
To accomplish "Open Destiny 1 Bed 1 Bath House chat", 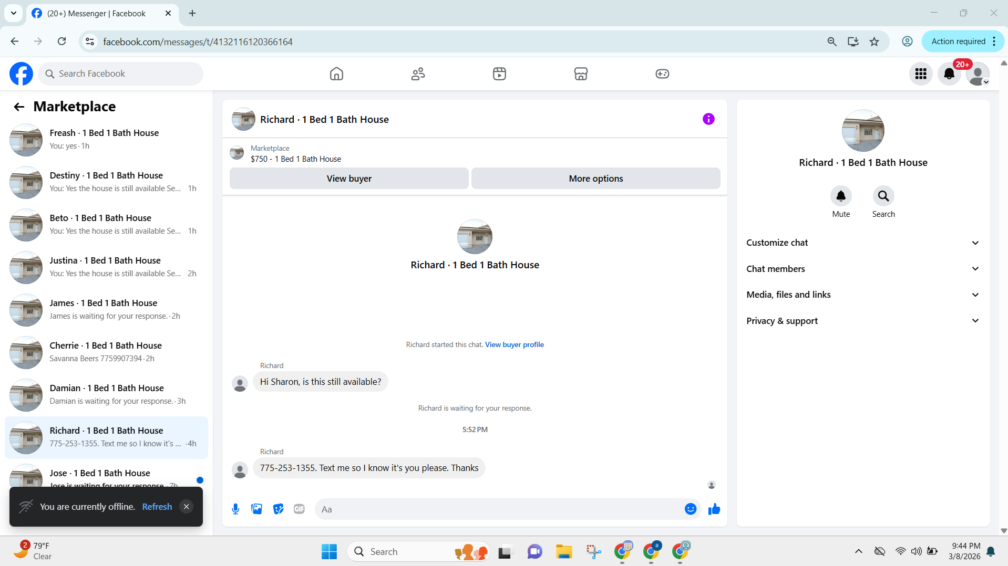I will [x=106, y=182].
